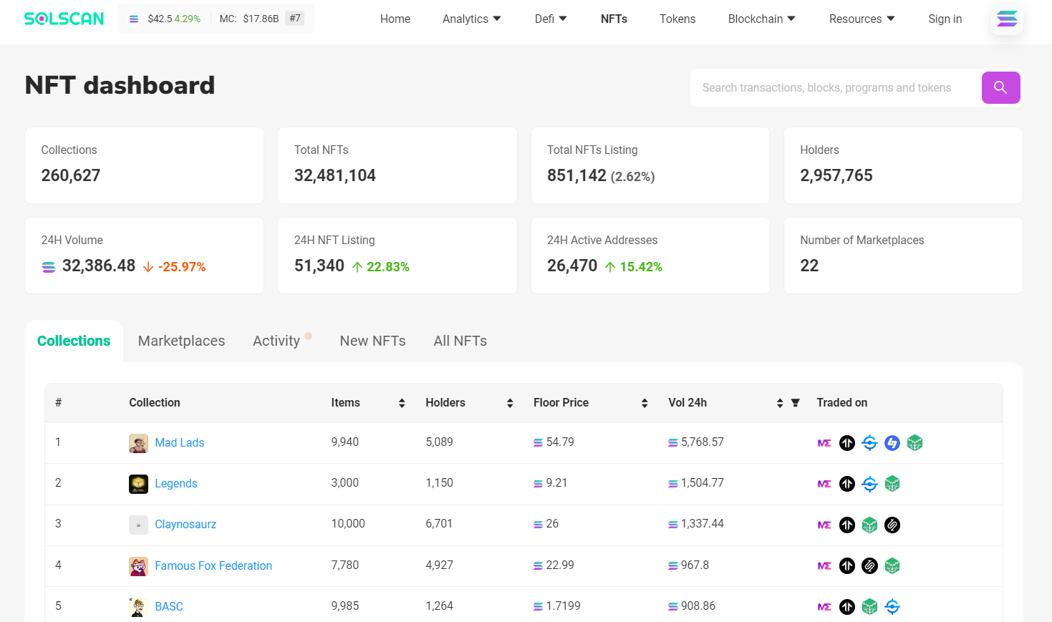Select the Collections tab
The image size is (1052, 622).
(74, 341)
